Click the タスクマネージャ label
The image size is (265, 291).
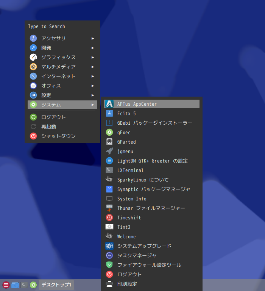137,255
